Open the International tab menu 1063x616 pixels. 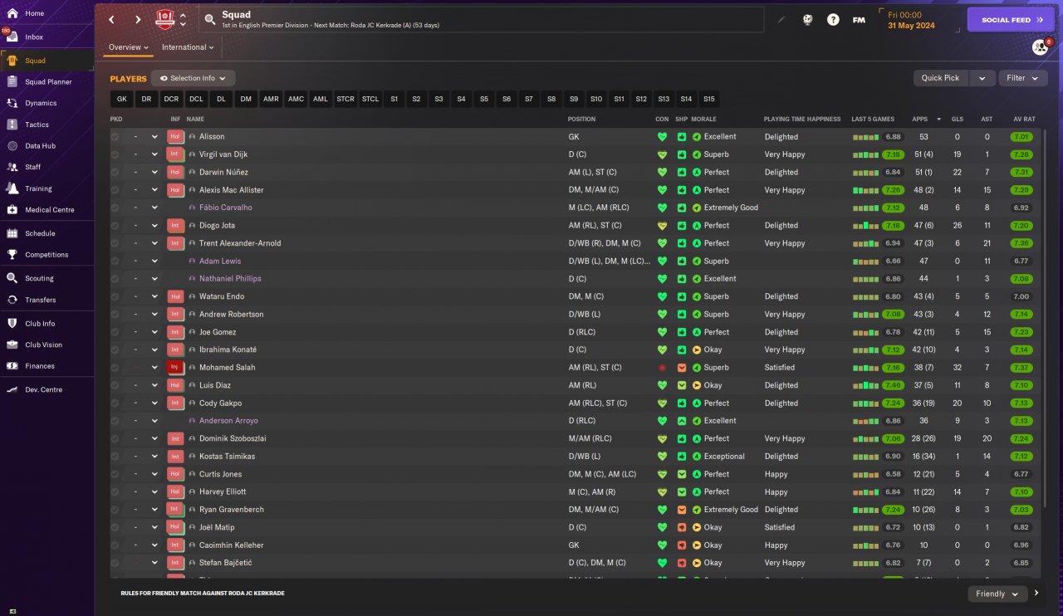pos(188,47)
